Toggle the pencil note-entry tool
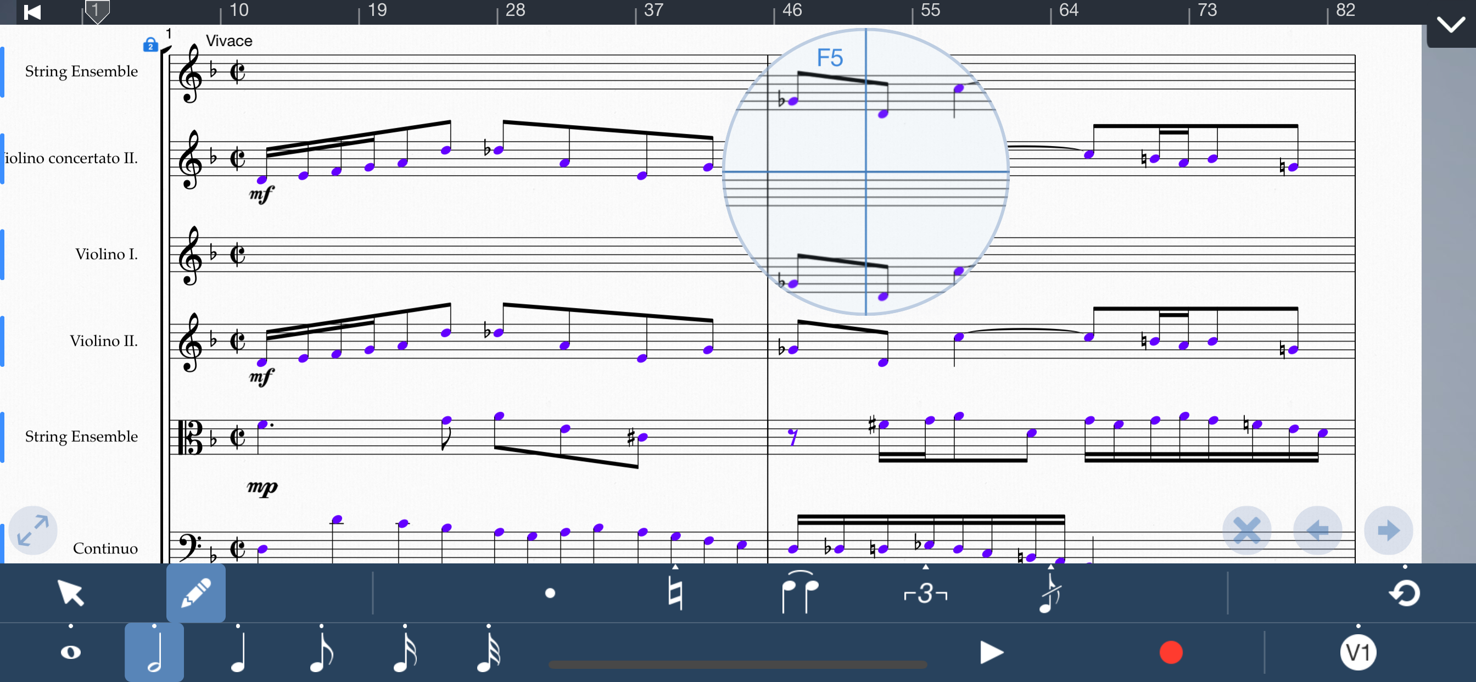 [x=195, y=592]
